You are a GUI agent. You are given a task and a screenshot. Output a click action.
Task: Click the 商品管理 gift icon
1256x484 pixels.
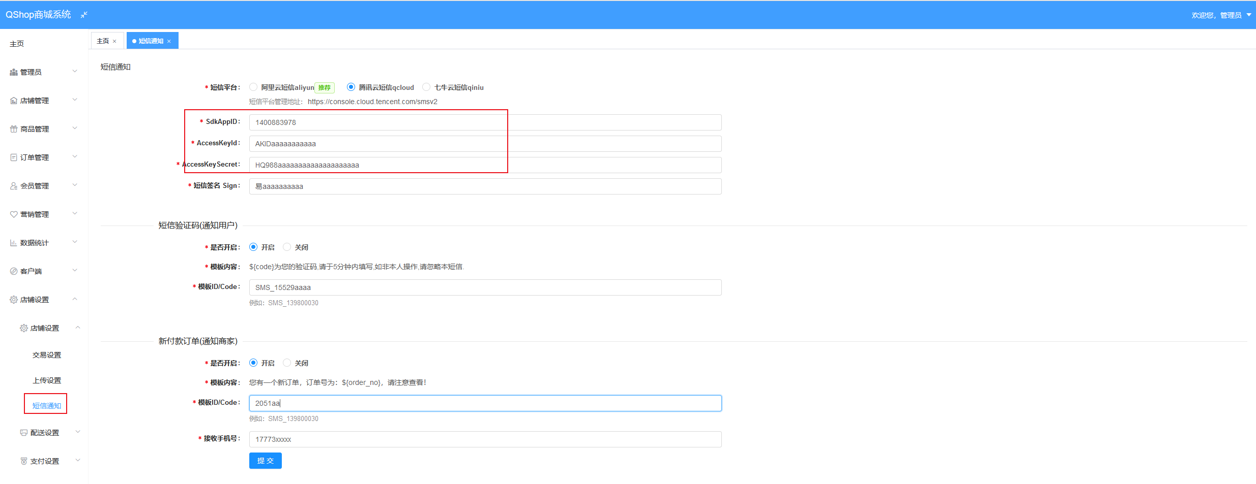[14, 129]
